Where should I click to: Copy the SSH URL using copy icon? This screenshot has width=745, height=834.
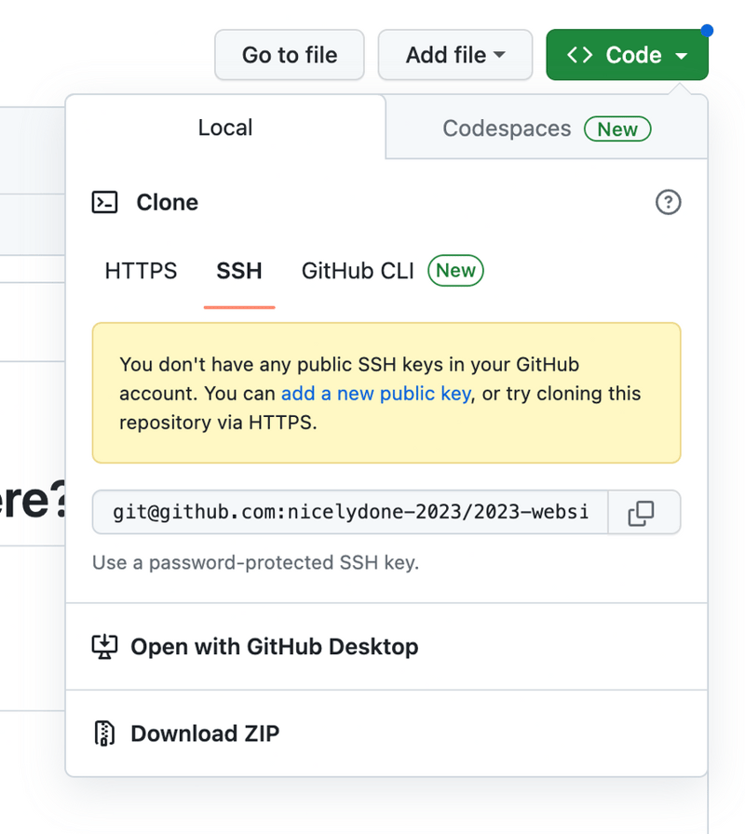point(643,512)
